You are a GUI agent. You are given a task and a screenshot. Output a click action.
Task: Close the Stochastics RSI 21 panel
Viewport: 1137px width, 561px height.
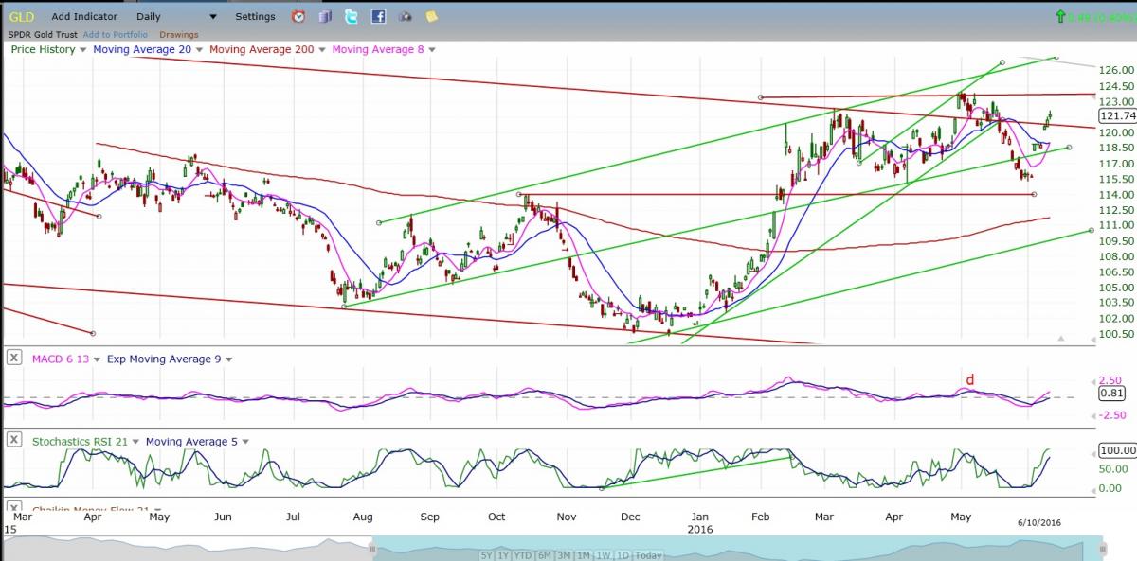(x=14, y=440)
